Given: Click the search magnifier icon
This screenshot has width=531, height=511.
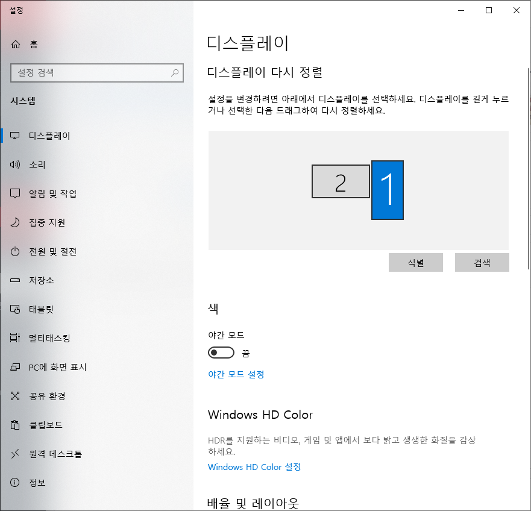Looking at the screenshot, I should click(x=175, y=73).
